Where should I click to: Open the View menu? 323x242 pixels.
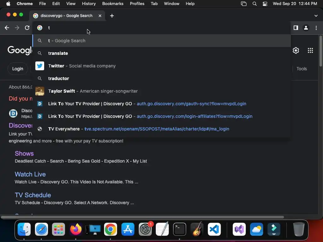tap(71, 4)
